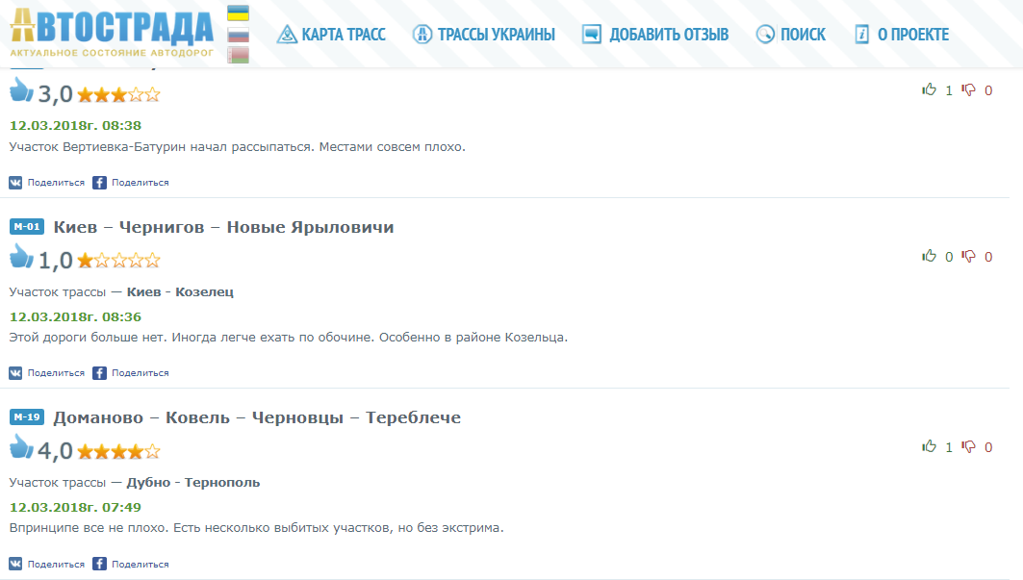The height and width of the screenshot is (580, 1023).
Task: Thumbs down the Вертиевка-Батурин review
Action: click(969, 90)
